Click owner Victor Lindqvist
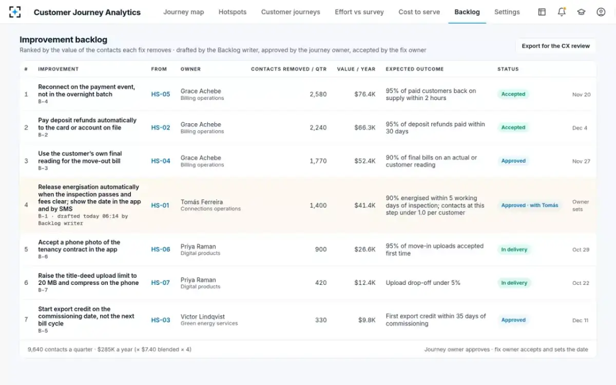Viewport: 616px width, 385px height. click(x=203, y=317)
